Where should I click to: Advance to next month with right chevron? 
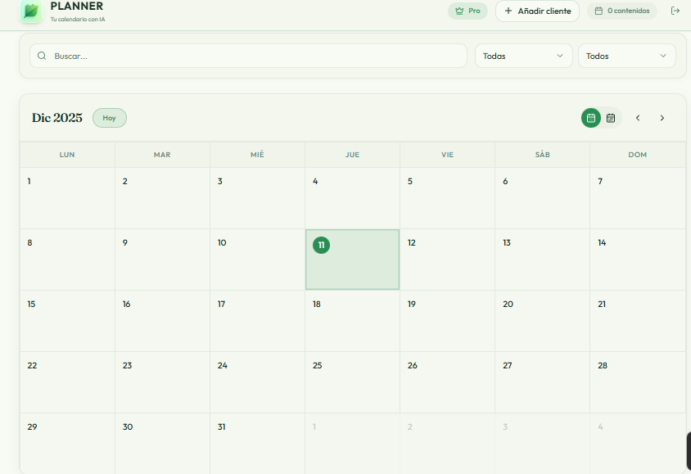click(662, 118)
